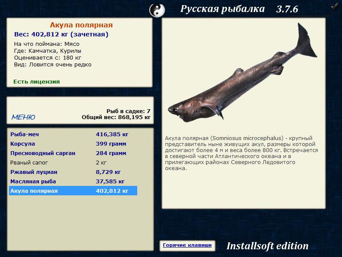The image size is (342, 257).
Task: Click the yin-yang icon beside the title
Action: (157, 10)
